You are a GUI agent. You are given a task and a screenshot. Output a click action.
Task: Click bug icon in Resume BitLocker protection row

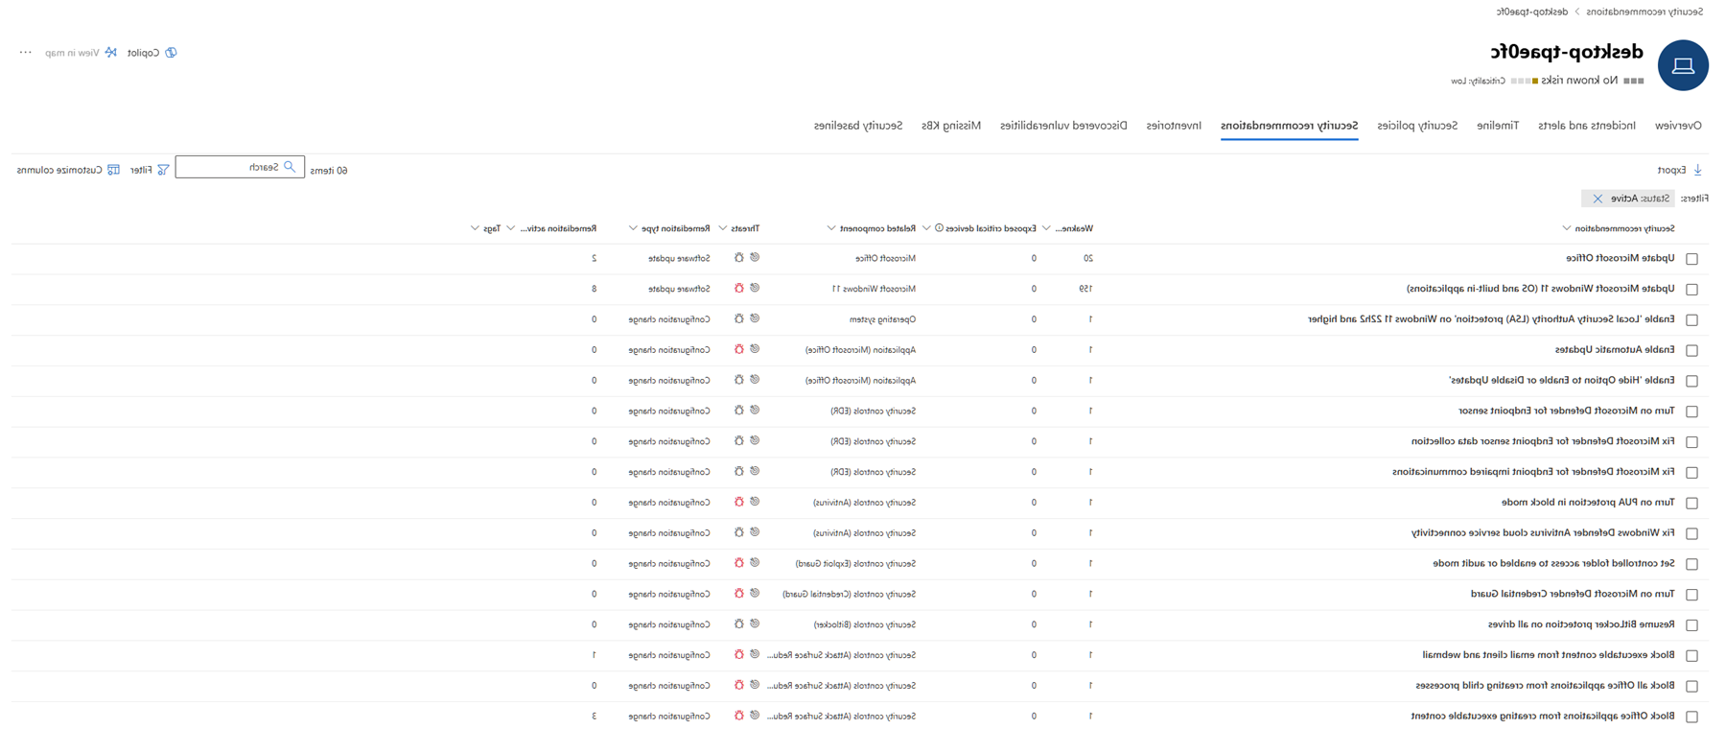738,624
